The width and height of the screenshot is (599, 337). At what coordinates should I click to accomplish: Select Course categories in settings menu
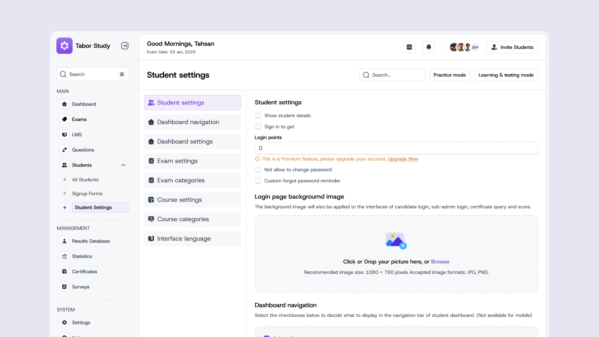(192, 219)
